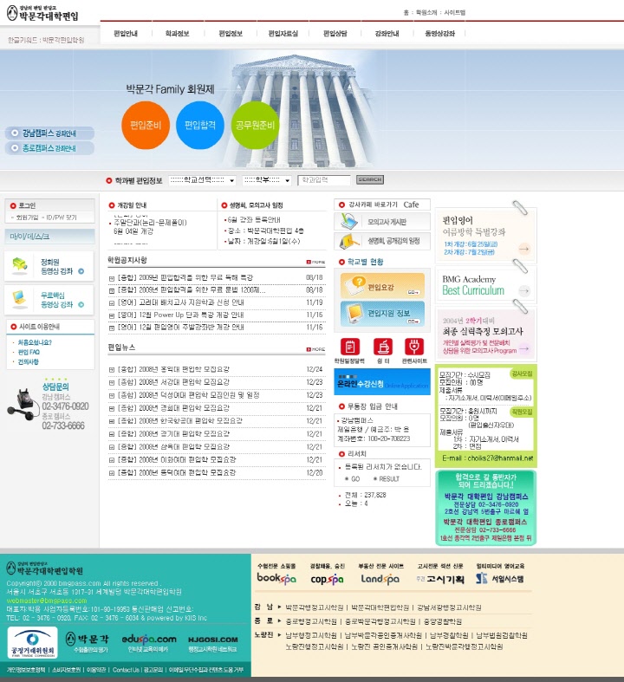Click arrow on 최종 실력측정 모의고사 banner
This screenshot has width=624, height=682.
click(524, 348)
